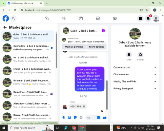Open the Windows Start menu
Image resolution: width=164 pixels, height=131 pixels.
point(4,128)
